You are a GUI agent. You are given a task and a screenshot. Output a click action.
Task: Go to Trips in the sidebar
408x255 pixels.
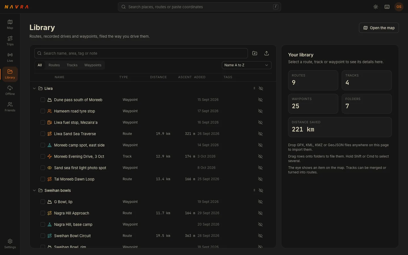point(10,41)
